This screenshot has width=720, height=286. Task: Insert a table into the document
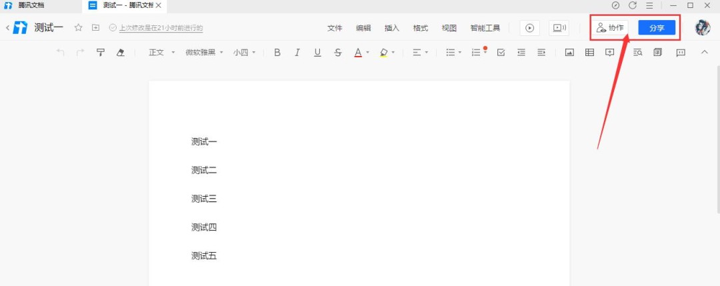tap(589, 53)
